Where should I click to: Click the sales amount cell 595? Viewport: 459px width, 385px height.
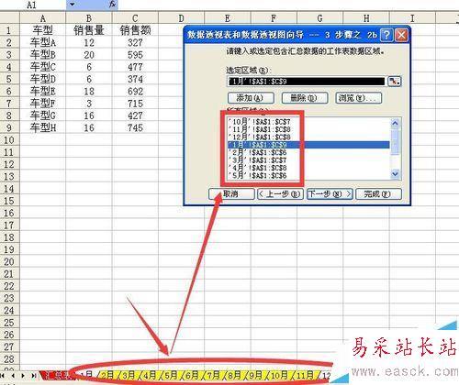pos(135,55)
